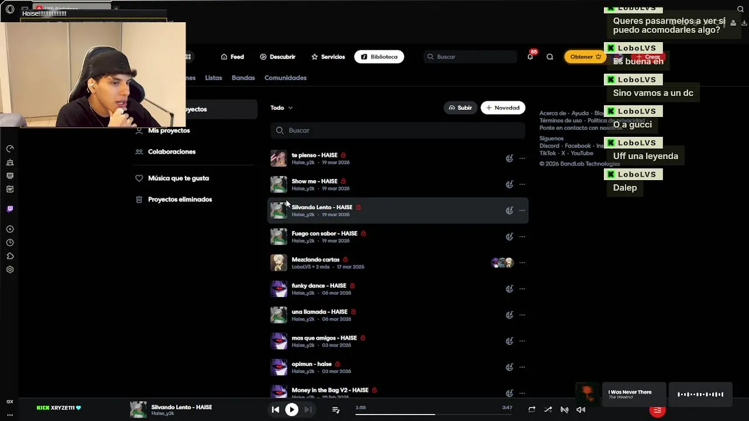
Task: Click the search magnifier at top right of browser
Action: click(740, 9)
